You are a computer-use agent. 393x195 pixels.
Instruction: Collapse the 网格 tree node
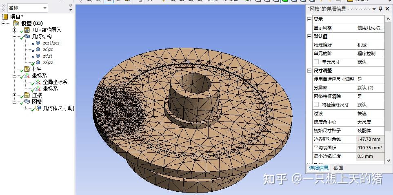pyautogui.click(x=15, y=102)
